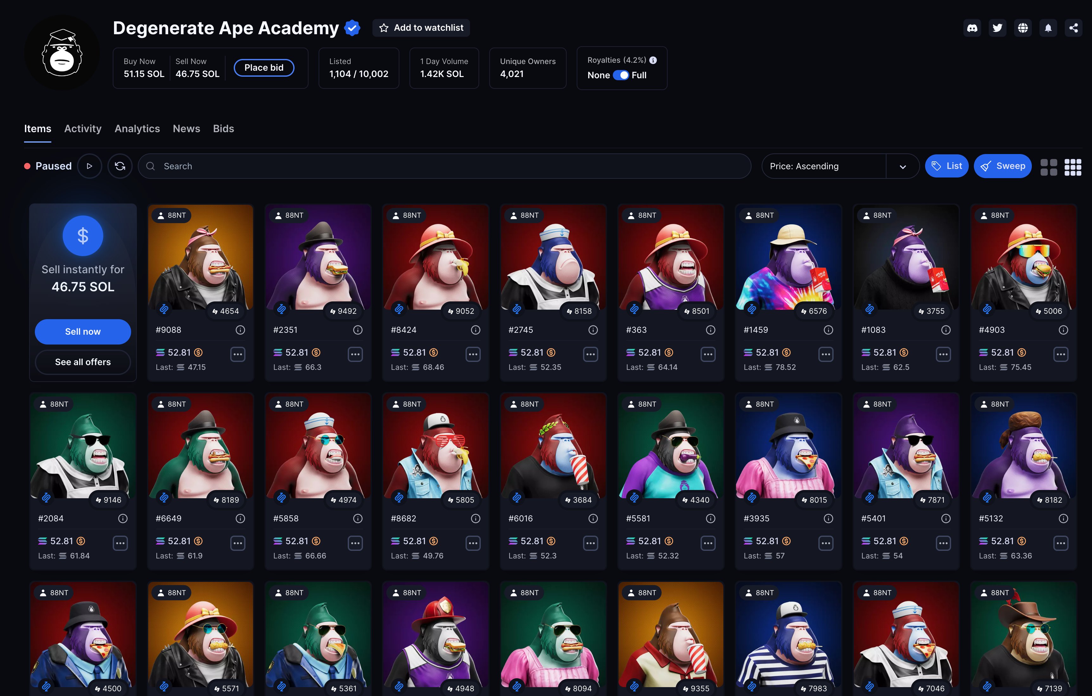Open the Analytics tab
Image resolution: width=1092 pixels, height=696 pixels.
click(137, 129)
